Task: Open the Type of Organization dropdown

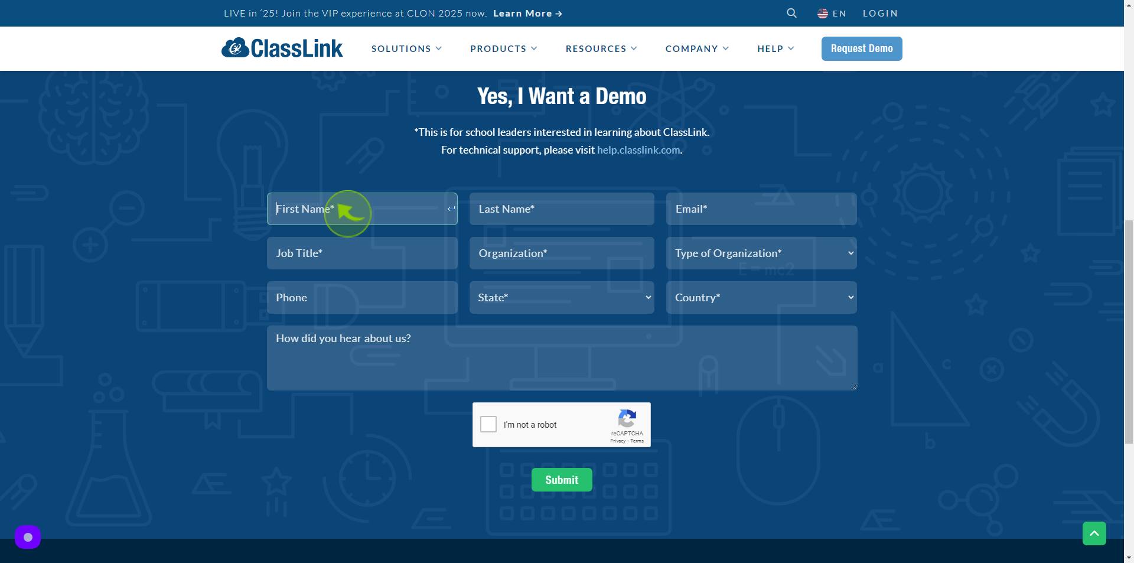Action: pos(761,253)
